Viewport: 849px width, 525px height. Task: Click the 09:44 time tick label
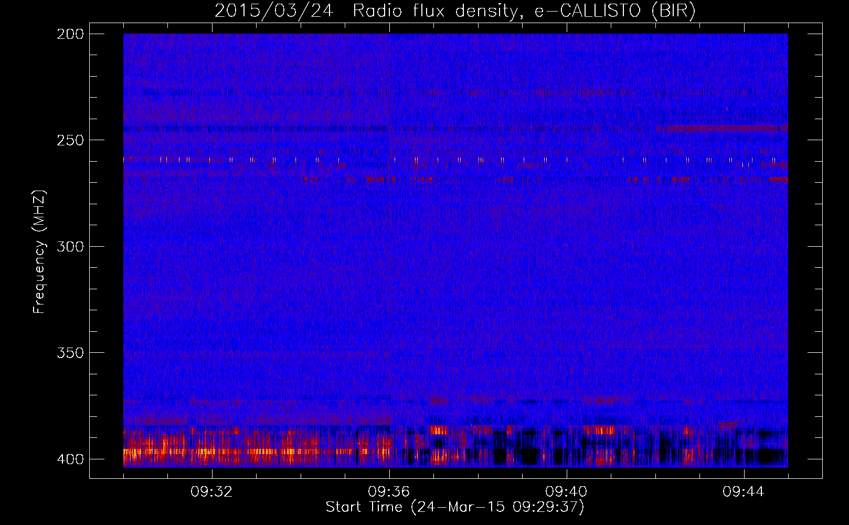click(x=744, y=492)
